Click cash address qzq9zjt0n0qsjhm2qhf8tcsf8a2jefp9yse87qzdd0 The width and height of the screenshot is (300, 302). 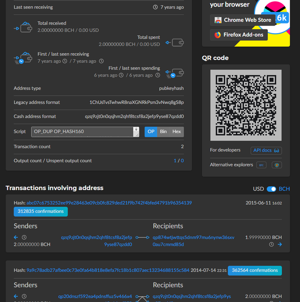pyautogui.click(x=134, y=117)
